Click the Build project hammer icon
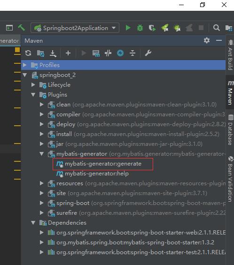This screenshot has height=265, width=234. tap(22, 28)
